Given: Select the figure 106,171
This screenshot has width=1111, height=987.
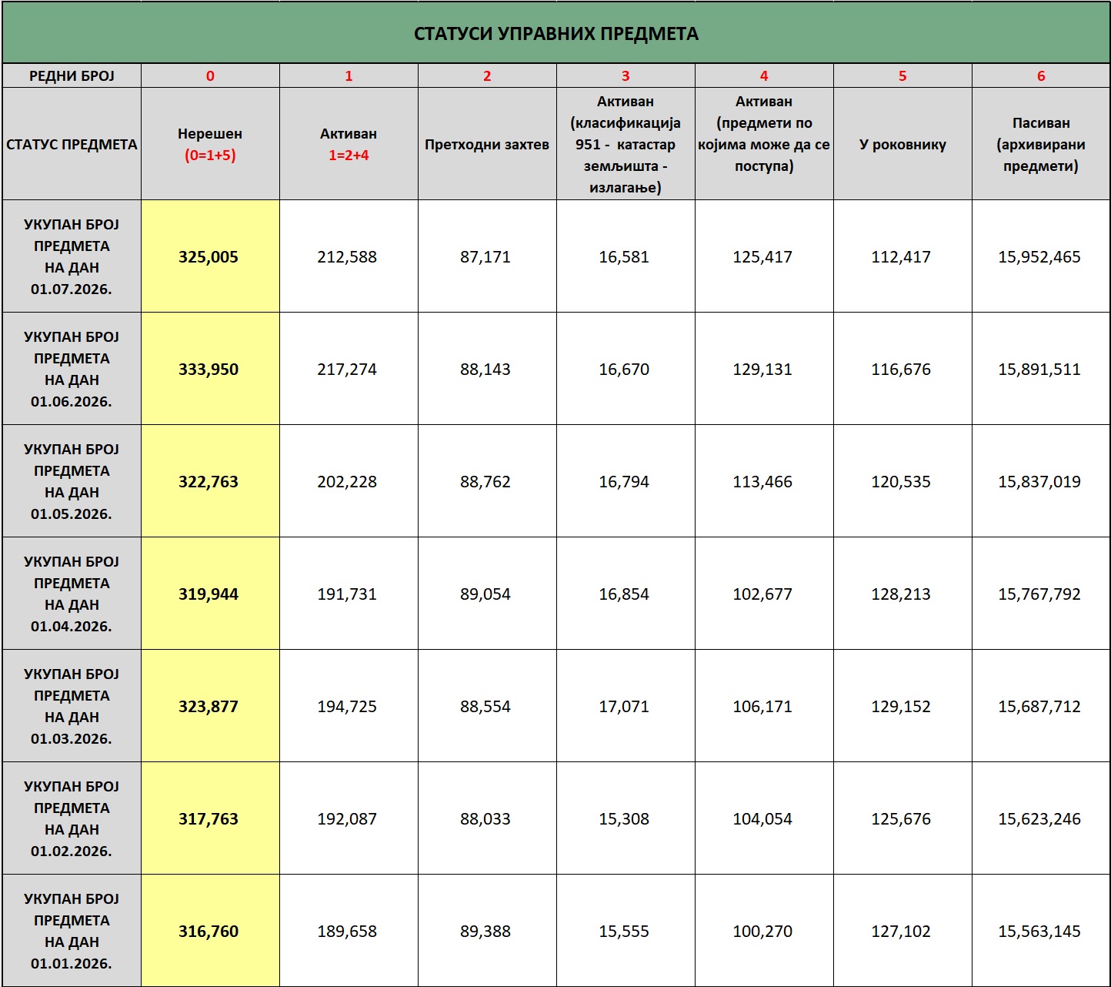Looking at the screenshot, I should coord(762,707).
